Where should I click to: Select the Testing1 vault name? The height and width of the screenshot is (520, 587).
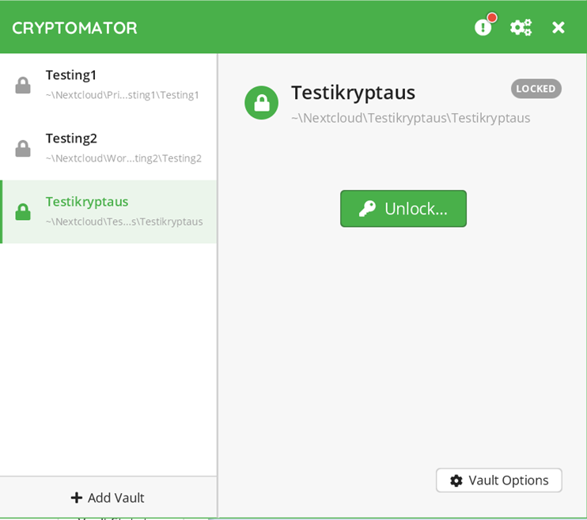[x=71, y=75]
